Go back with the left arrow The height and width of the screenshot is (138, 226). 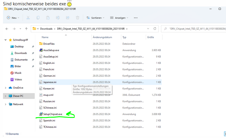pyautogui.click(x=7, y=29)
